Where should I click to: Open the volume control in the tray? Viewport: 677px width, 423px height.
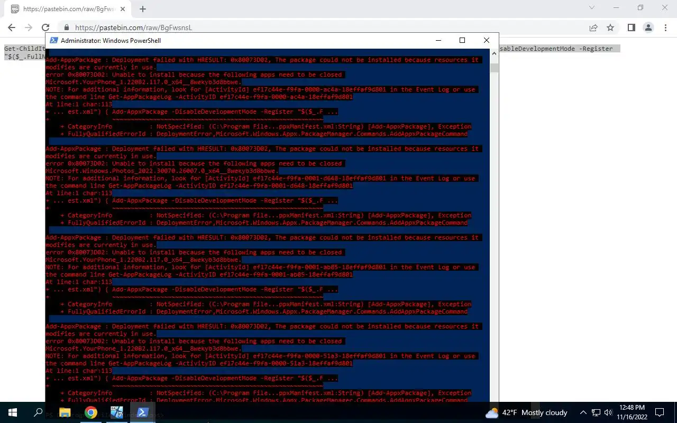tap(608, 412)
